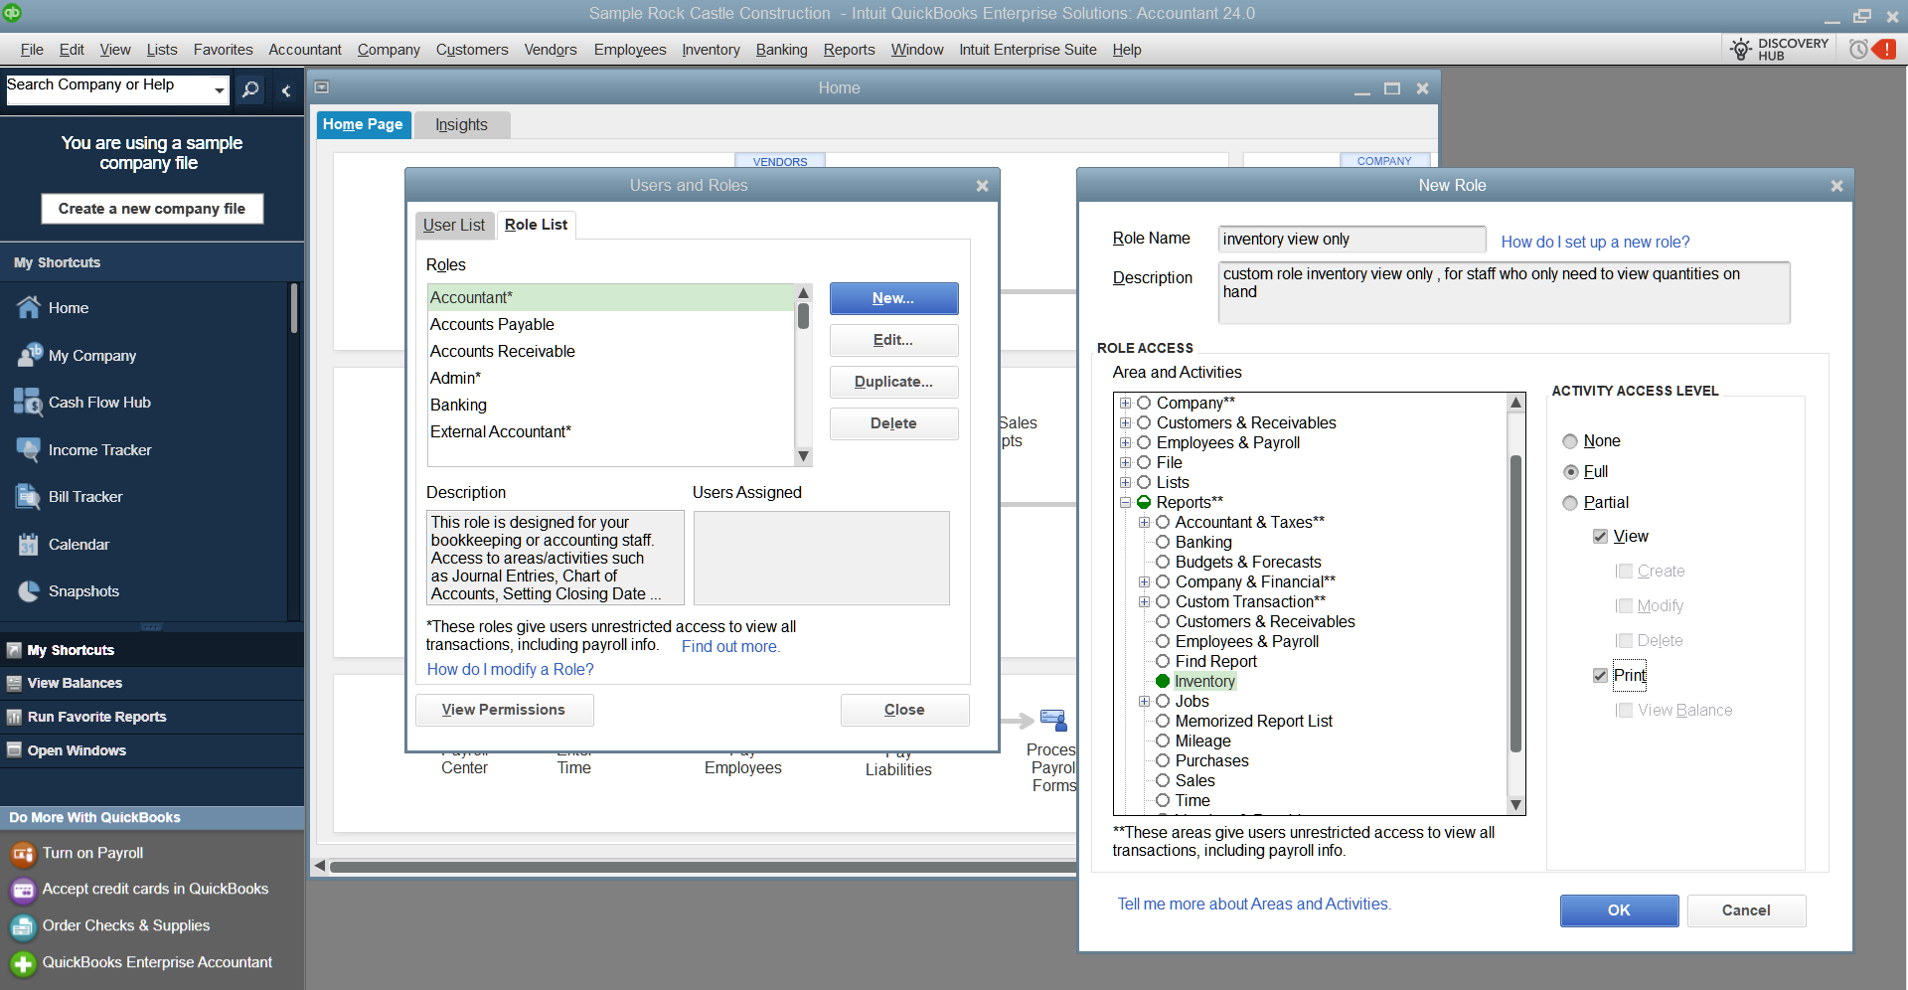Click My Shortcuts panel icon
The height and width of the screenshot is (990, 1908).
tap(14, 650)
